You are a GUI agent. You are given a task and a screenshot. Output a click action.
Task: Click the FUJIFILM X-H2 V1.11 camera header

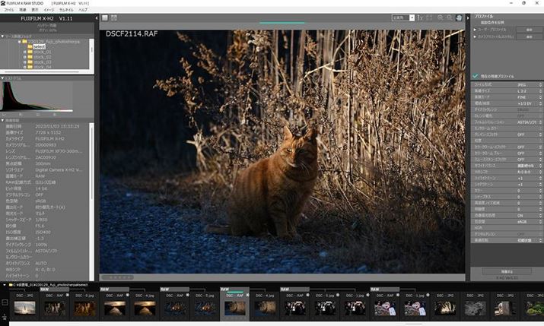click(46, 18)
